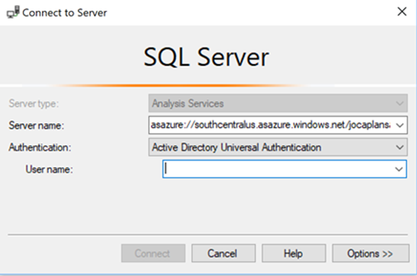Open the User name dropdown arrow
Viewport: 417px width, 276px height.
[x=399, y=169]
